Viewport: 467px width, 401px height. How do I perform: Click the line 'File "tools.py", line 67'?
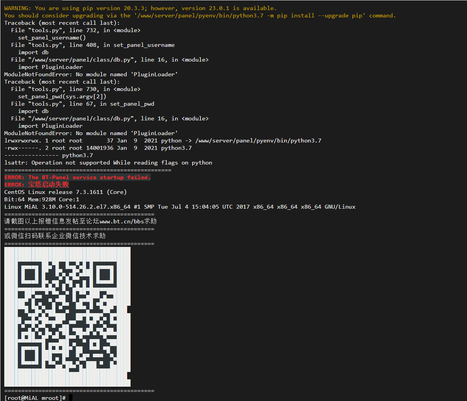click(x=83, y=104)
